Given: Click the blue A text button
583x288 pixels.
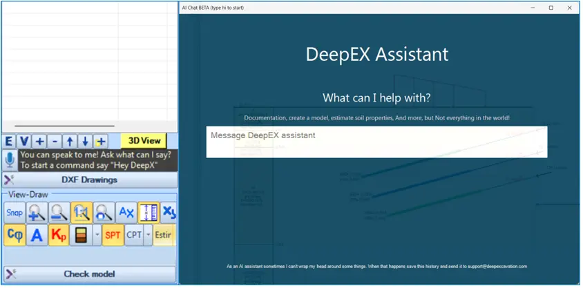Looking at the screenshot, I should (37, 236).
